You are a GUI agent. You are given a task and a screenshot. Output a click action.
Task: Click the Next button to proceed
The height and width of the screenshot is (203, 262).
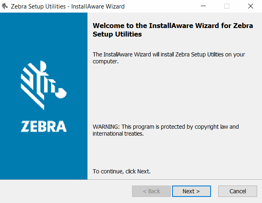click(191, 191)
